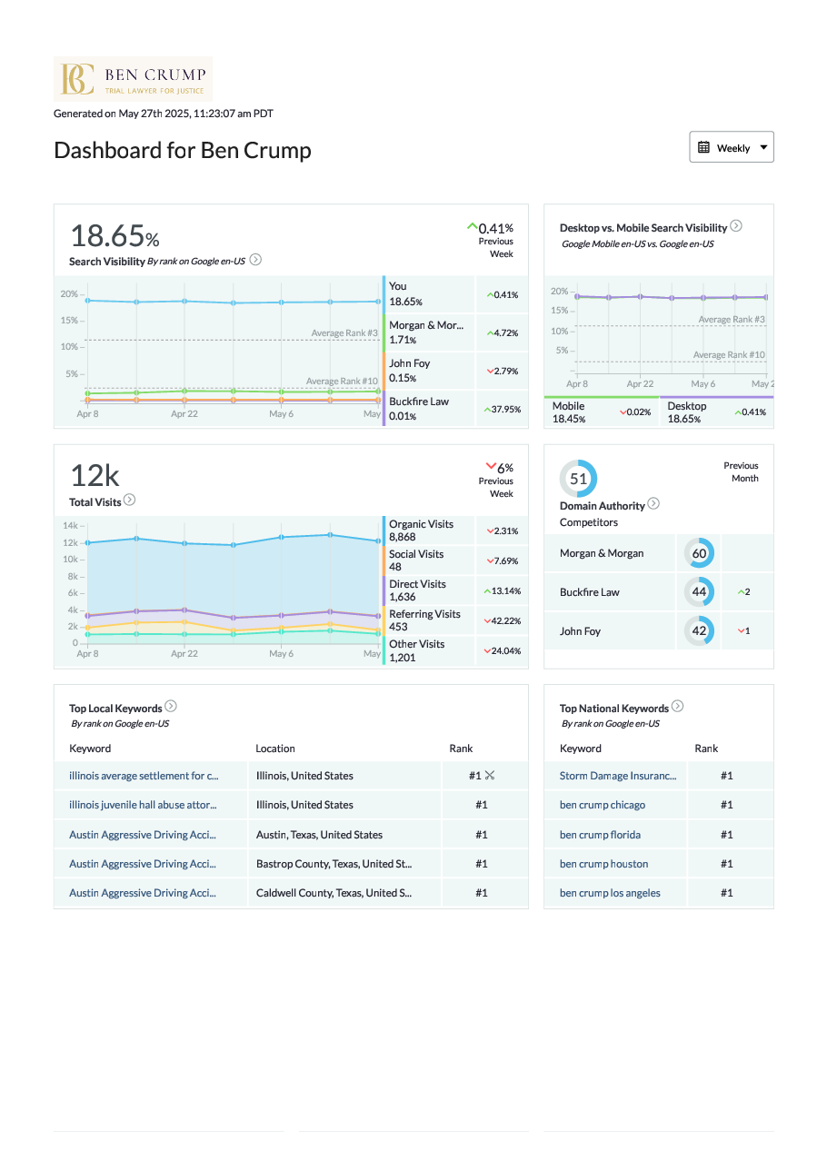This screenshot has width=827, height=1170.
Task: Open 'illinois average settlement' keyword link
Action: [144, 776]
